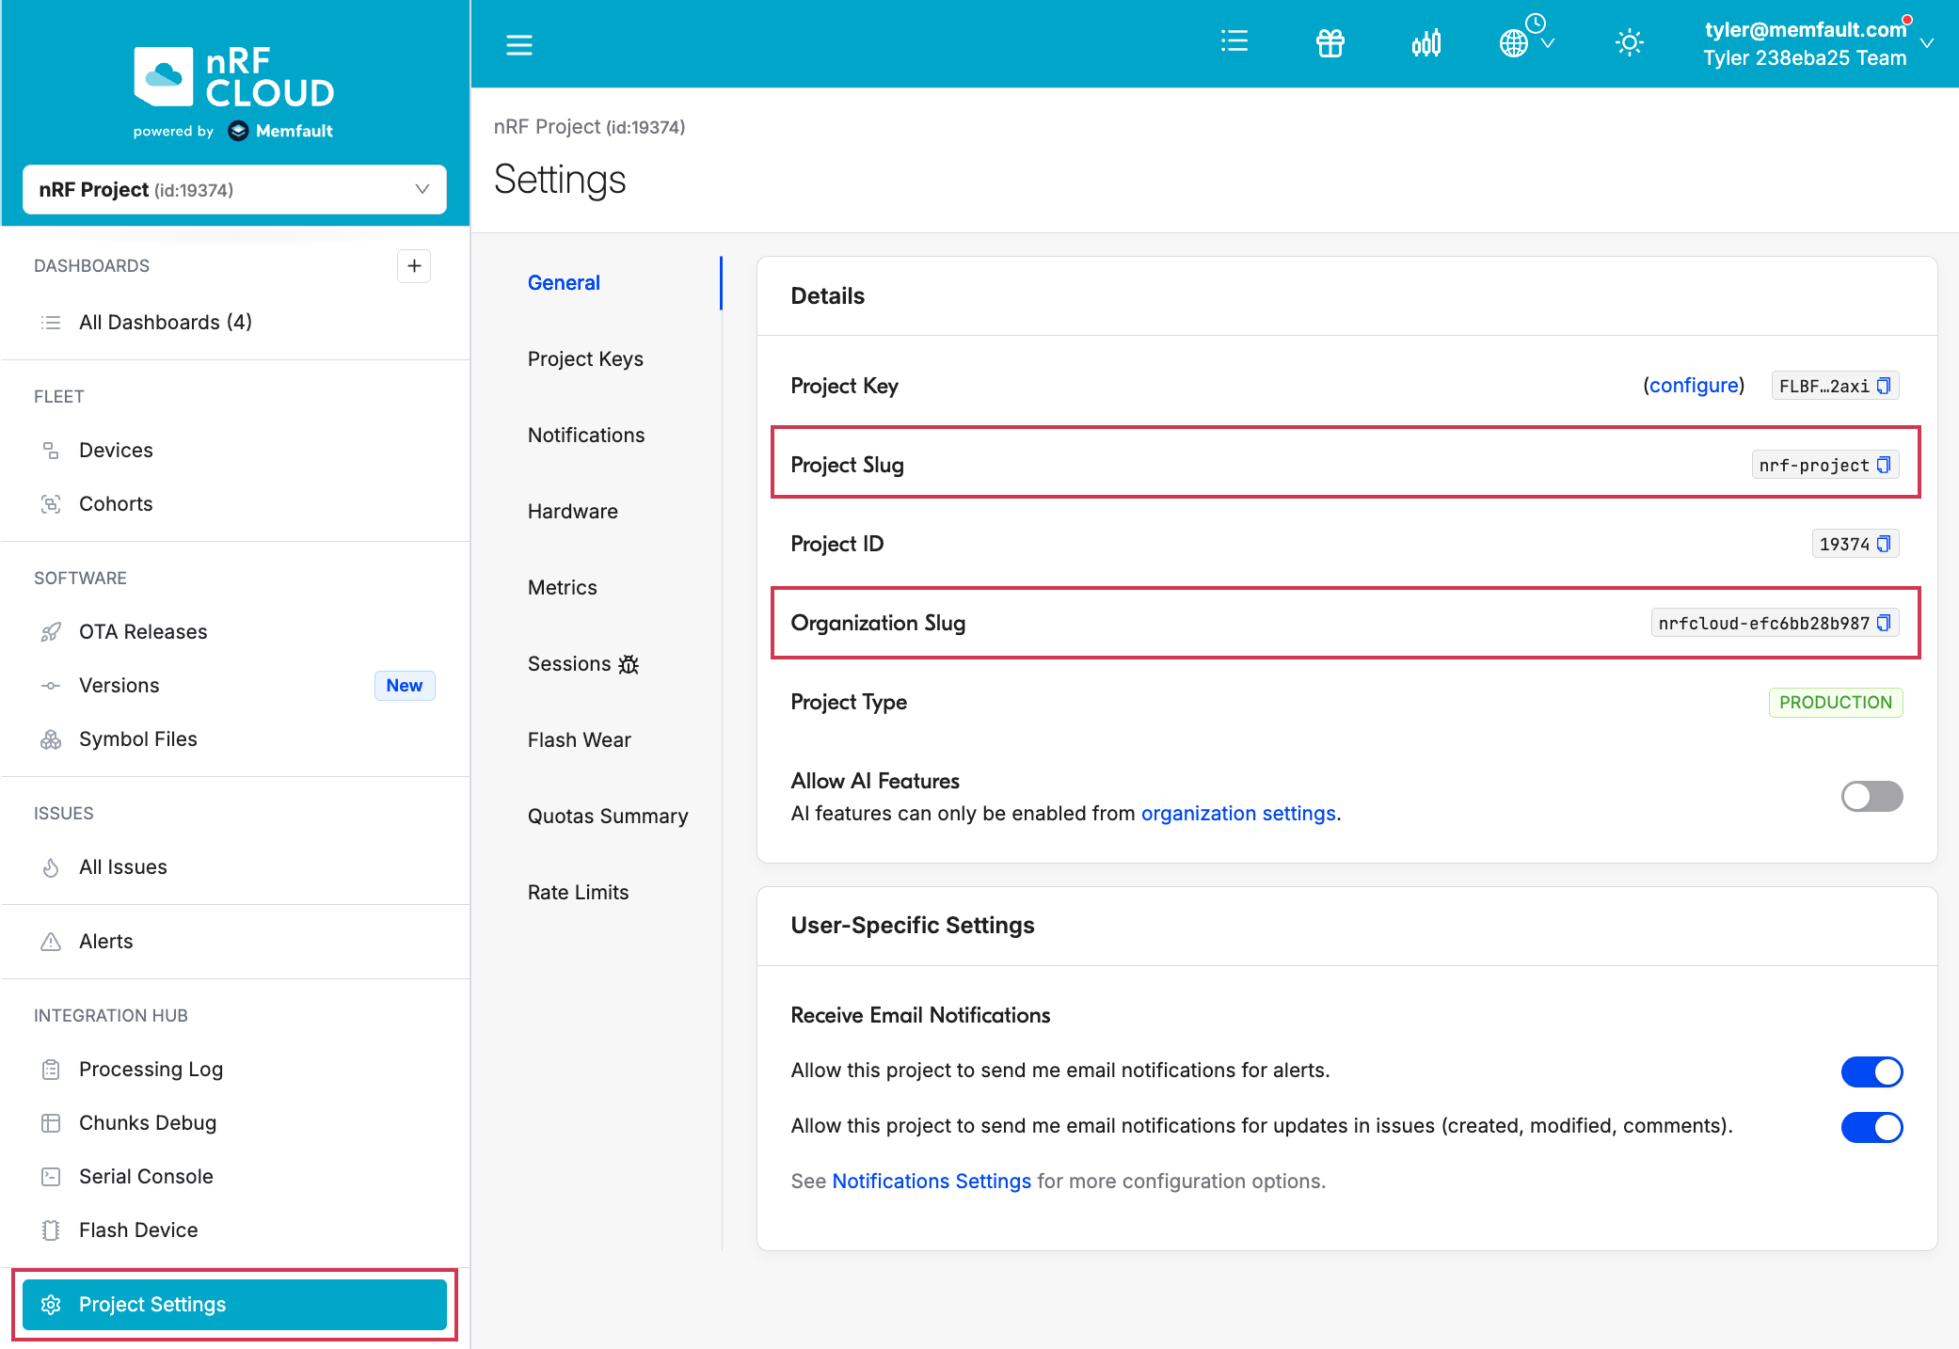This screenshot has width=1959, height=1349.
Task: Open Versions page
Action: click(119, 685)
